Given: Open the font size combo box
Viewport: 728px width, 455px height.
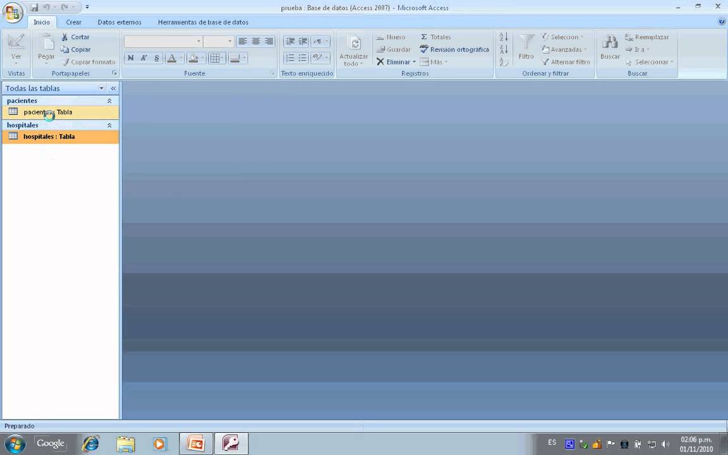Looking at the screenshot, I should click(x=218, y=41).
